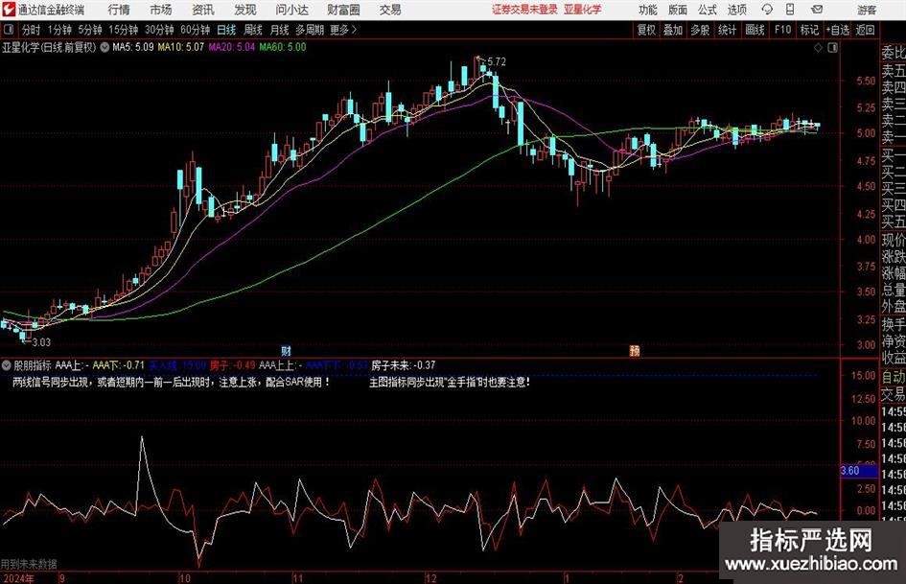This screenshot has height=584, width=906.
Task: Switch to 周线 weekly period
Action: coord(253,30)
